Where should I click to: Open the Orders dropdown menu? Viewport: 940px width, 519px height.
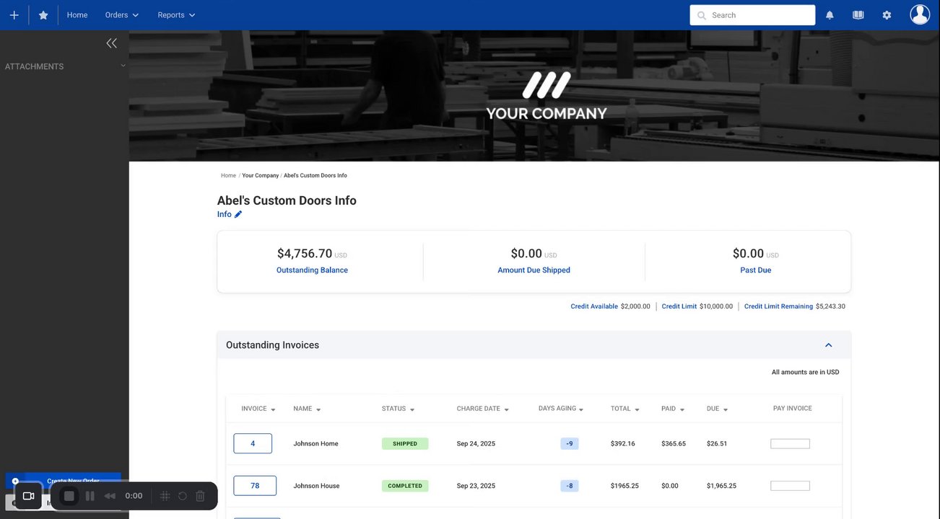click(x=122, y=15)
